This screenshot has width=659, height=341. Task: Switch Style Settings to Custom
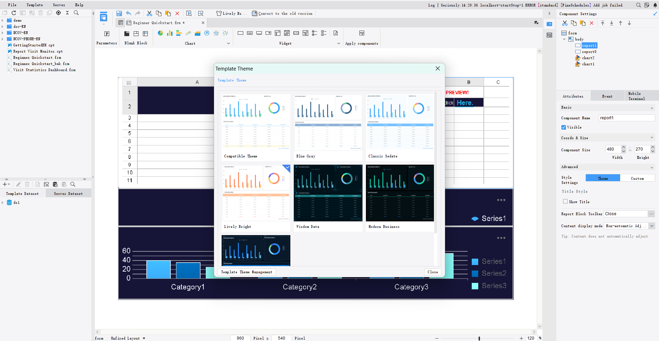[637, 178]
